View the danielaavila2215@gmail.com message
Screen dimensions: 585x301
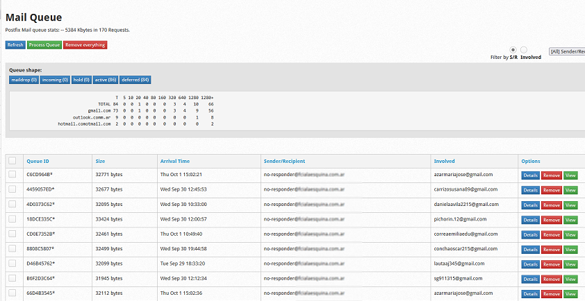(570, 205)
